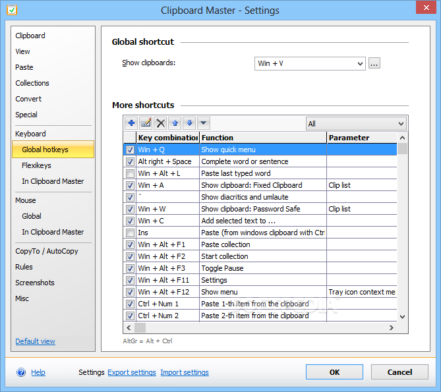Click the Import settings link
Viewport: 441px width, 392px height.
185,372
